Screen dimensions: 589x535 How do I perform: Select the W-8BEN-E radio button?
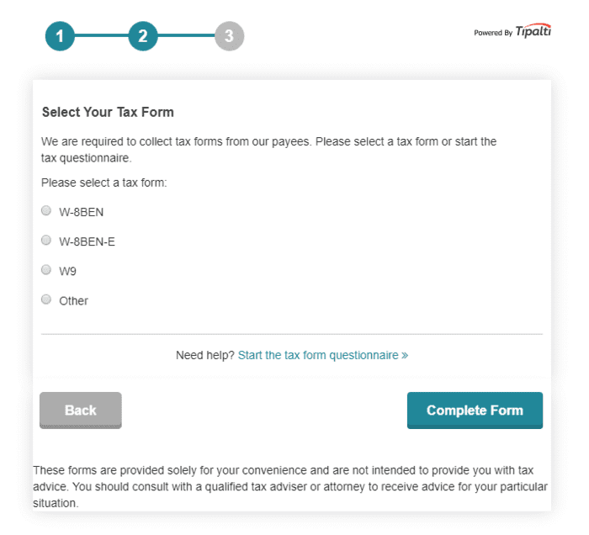tap(46, 241)
